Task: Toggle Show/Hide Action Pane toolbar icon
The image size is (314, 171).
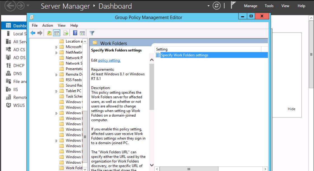Action: [x=82, y=33]
